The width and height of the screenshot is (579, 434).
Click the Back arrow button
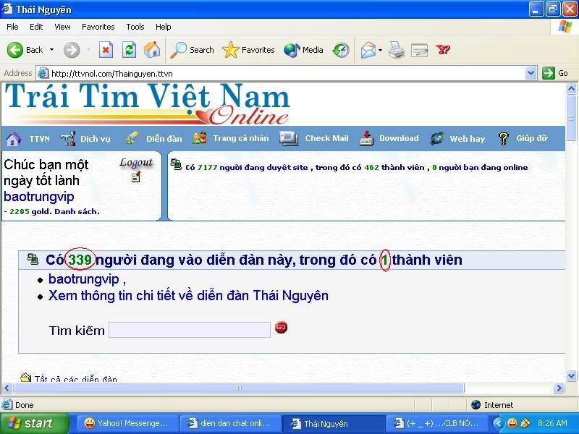15,50
